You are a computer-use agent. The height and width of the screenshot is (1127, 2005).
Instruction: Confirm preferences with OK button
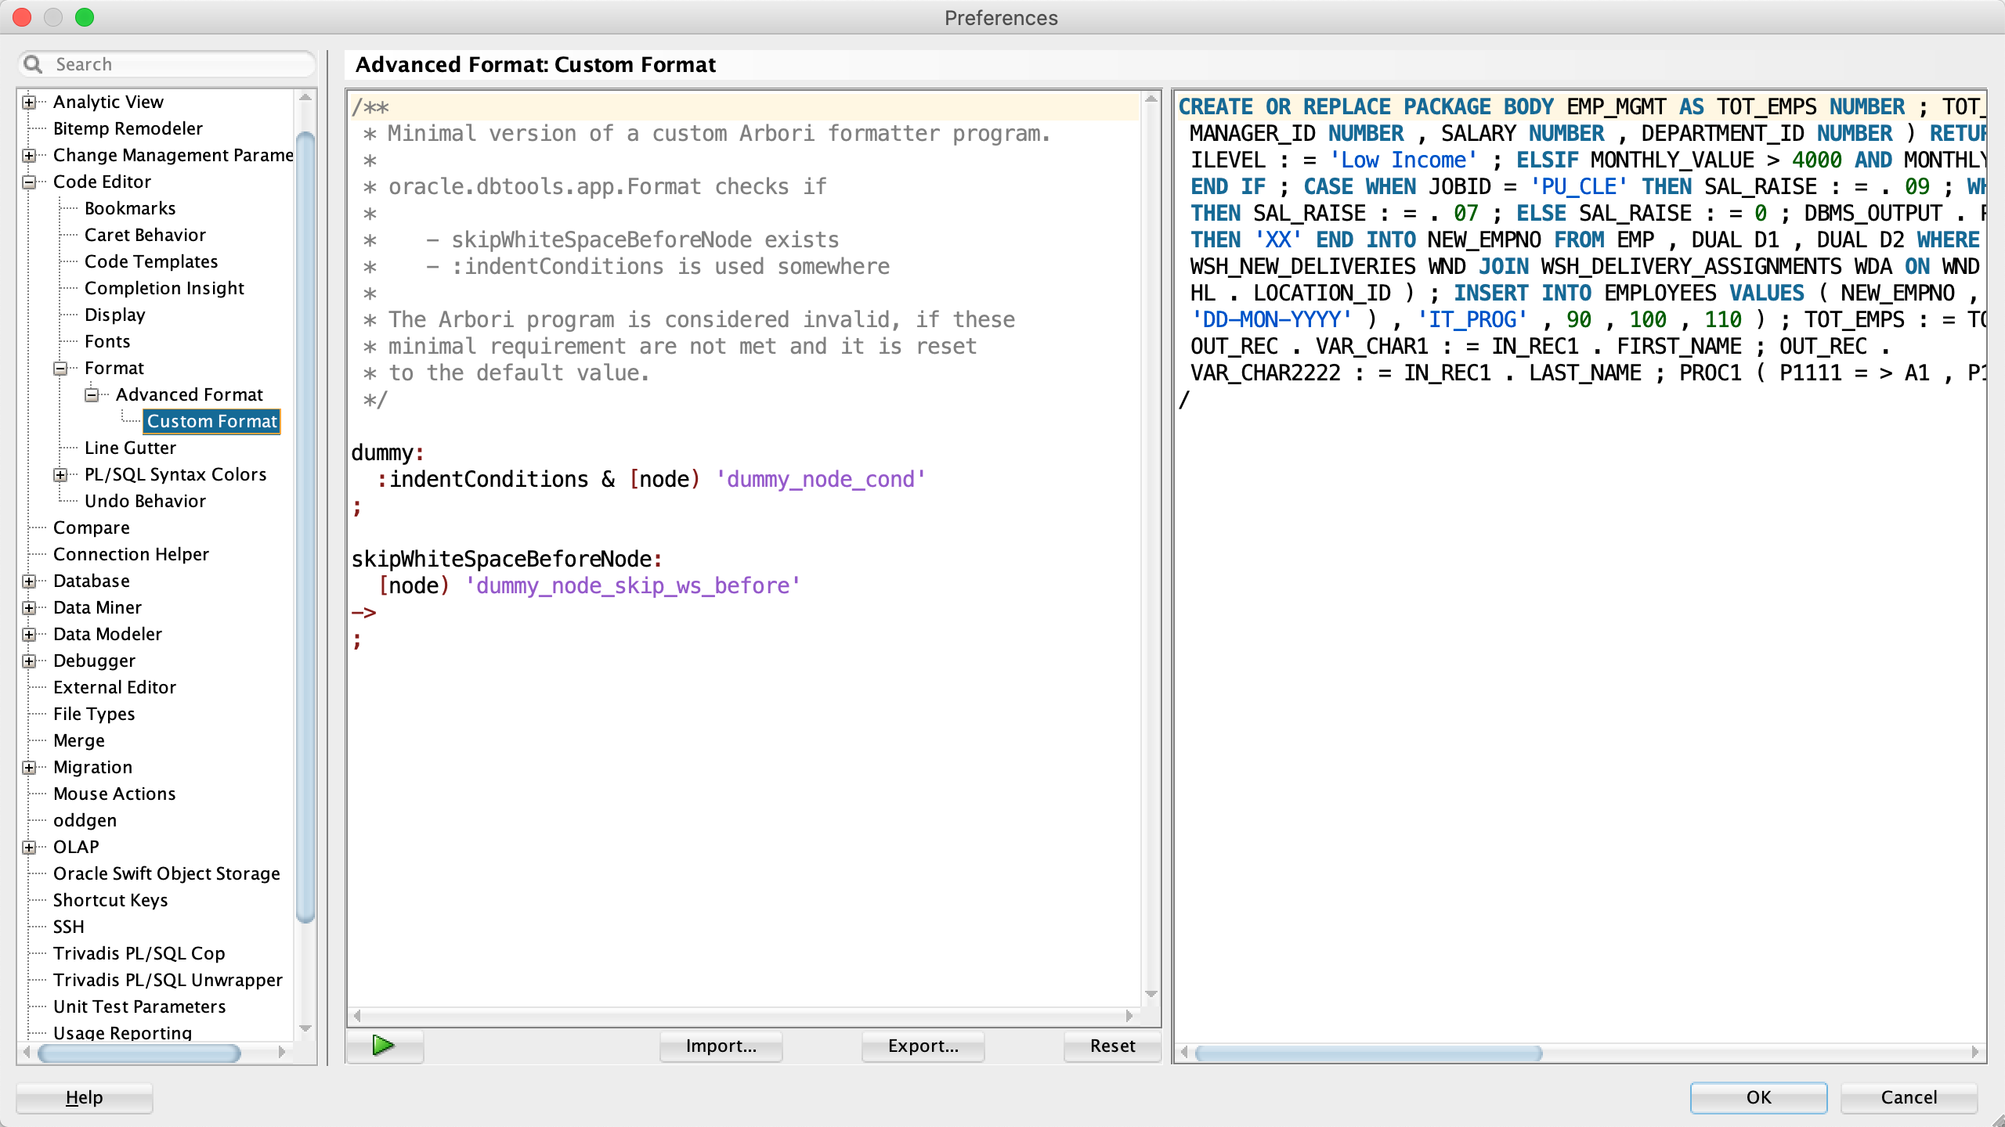pyautogui.click(x=1758, y=1097)
